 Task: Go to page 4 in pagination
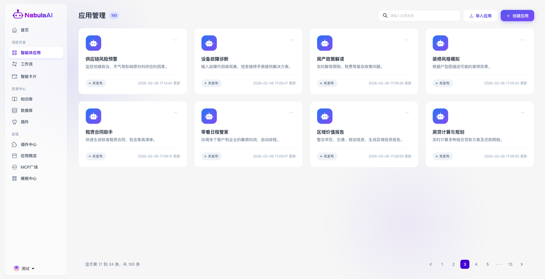(476, 264)
